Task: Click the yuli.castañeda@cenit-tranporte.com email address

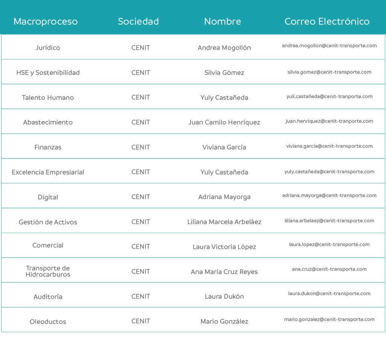Action: [329, 96]
